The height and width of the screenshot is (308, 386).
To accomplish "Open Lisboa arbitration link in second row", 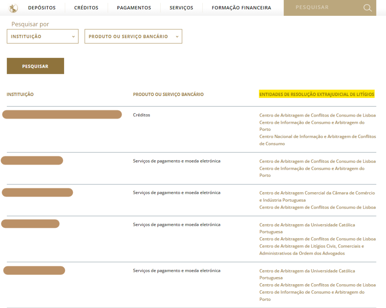I will click(317, 161).
